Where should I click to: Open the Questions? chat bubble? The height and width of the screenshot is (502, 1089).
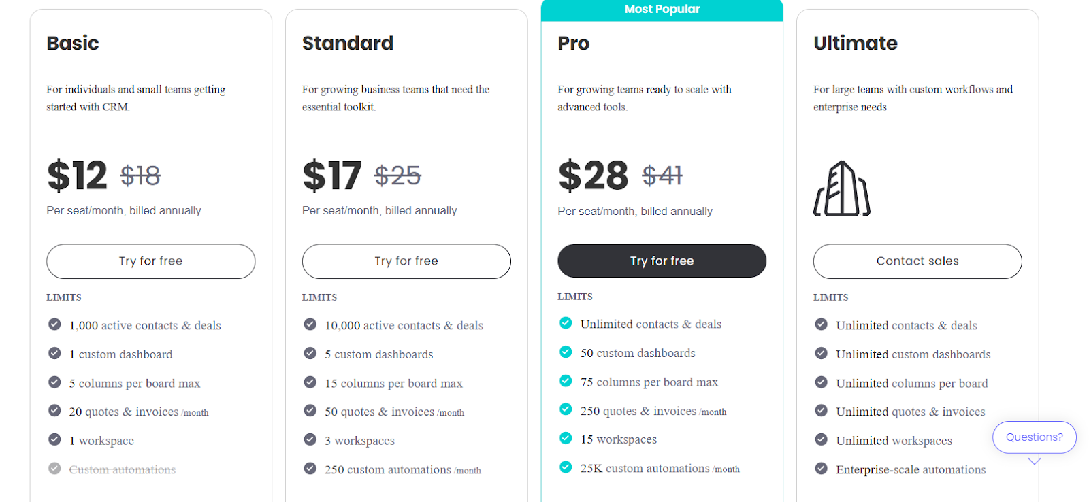1034,437
